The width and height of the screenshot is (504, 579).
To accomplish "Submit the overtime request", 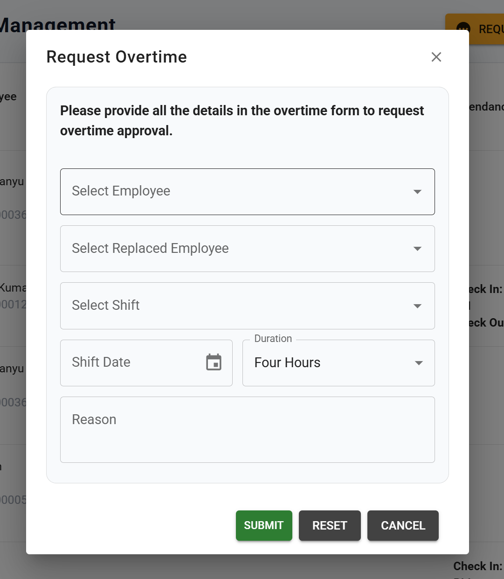I will [x=264, y=525].
